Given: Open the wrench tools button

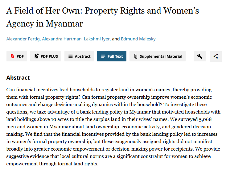Looking at the screenshot, I should tap(199, 56).
